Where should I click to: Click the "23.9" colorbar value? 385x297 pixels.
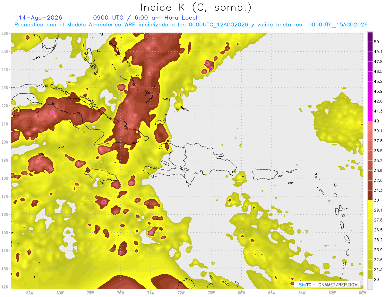(x=378, y=250)
